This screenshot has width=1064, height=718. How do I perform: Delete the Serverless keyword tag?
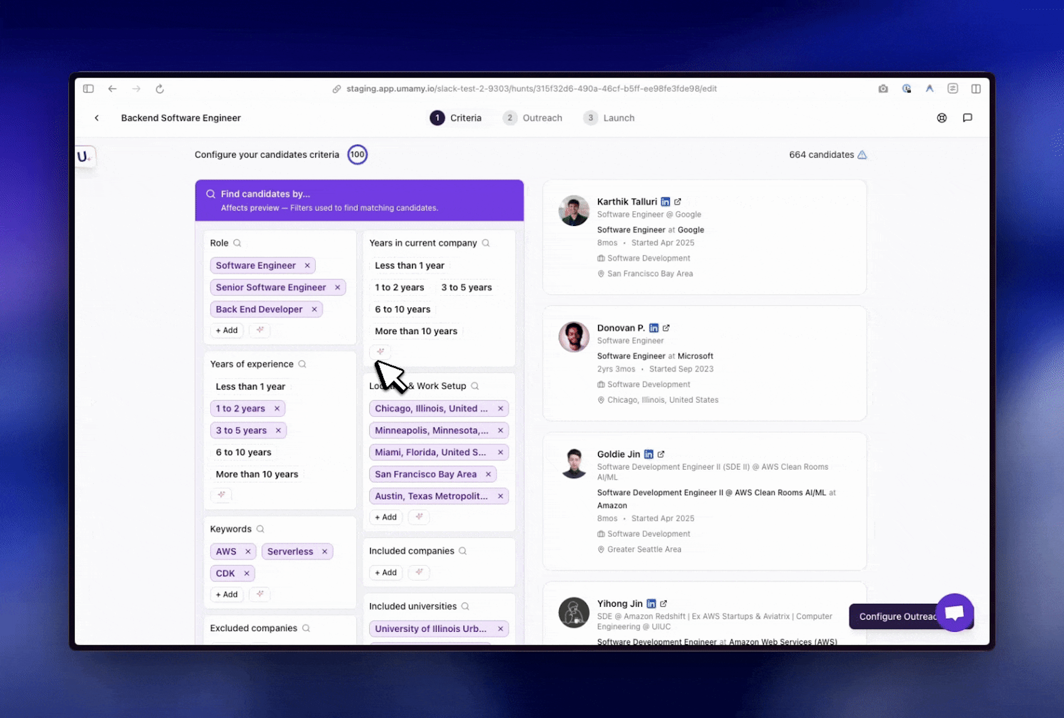click(324, 552)
